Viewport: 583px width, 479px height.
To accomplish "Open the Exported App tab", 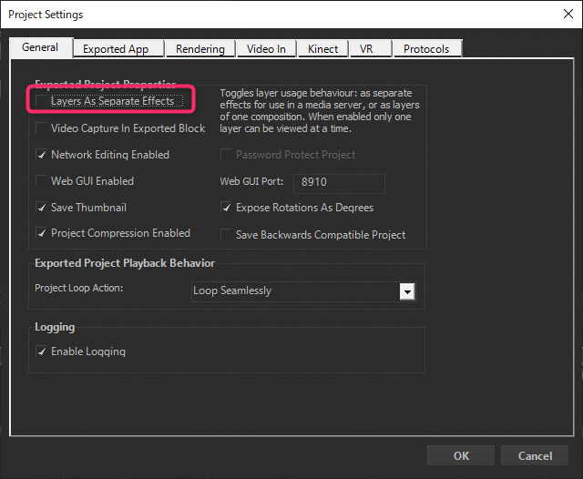I will tap(118, 49).
